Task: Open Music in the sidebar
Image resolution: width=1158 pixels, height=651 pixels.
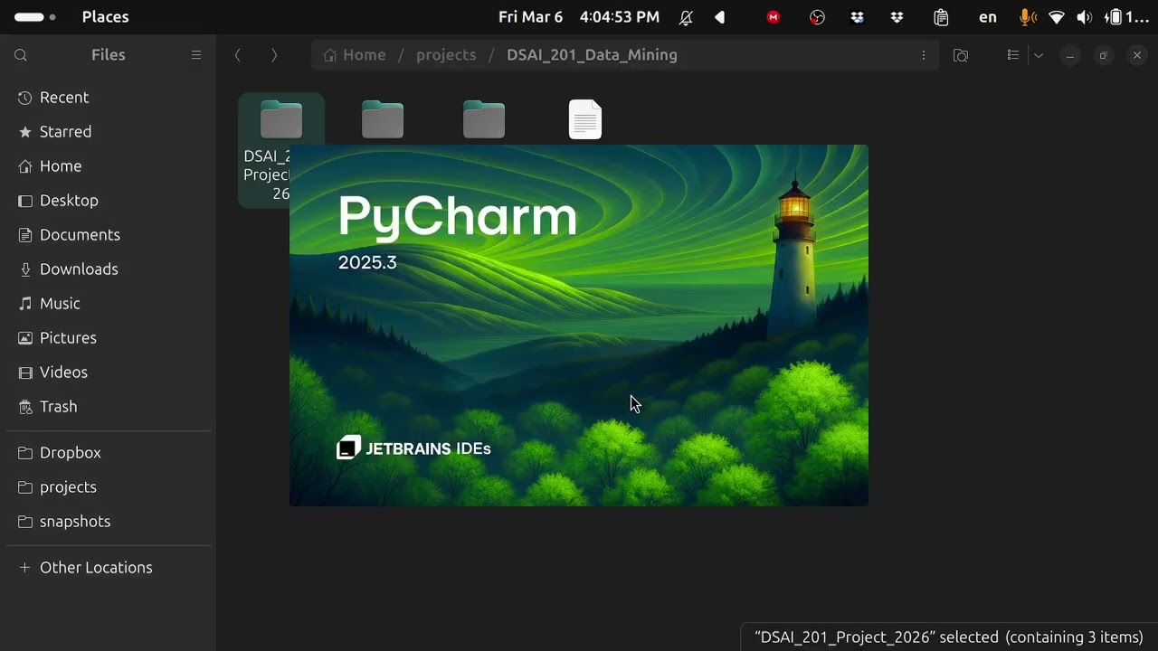Action: pos(109,304)
